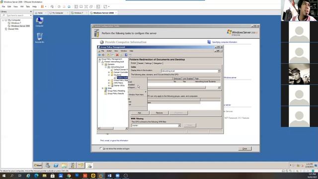
Task: Select Shared VMs in VMware Library
Action: (13, 29)
